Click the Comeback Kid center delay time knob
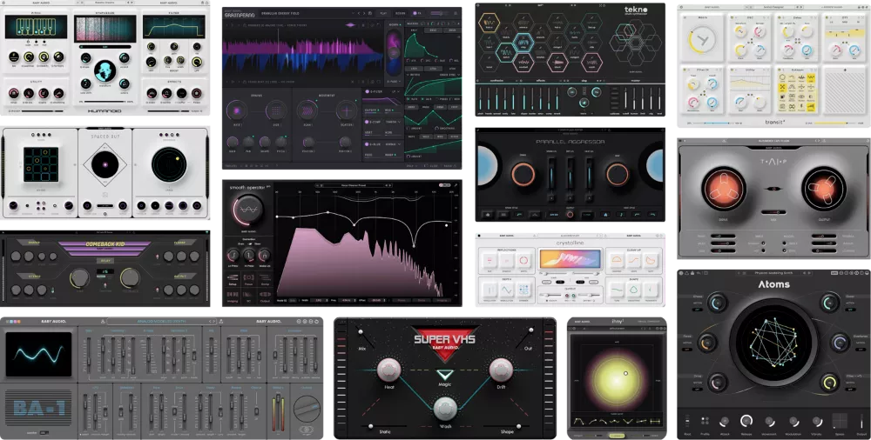 tap(80, 277)
